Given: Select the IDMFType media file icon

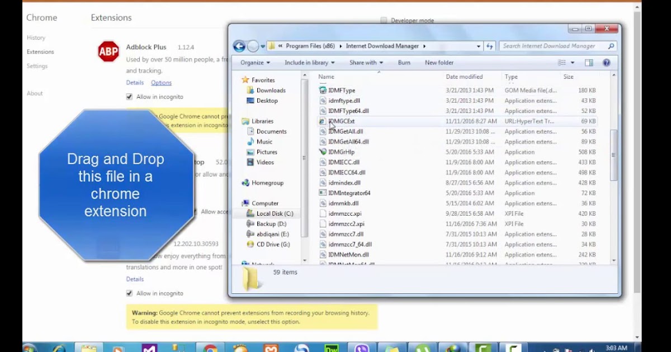Looking at the screenshot, I should 323,91.
